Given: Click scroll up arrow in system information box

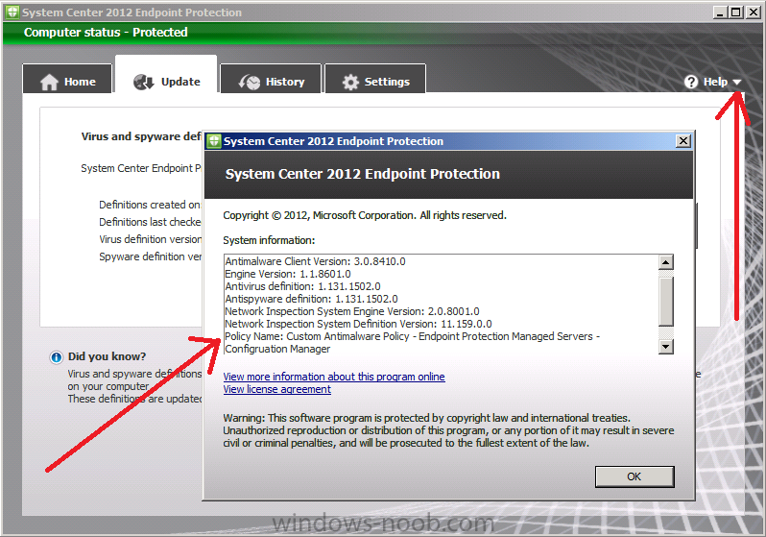Looking at the screenshot, I should click(666, 262).
